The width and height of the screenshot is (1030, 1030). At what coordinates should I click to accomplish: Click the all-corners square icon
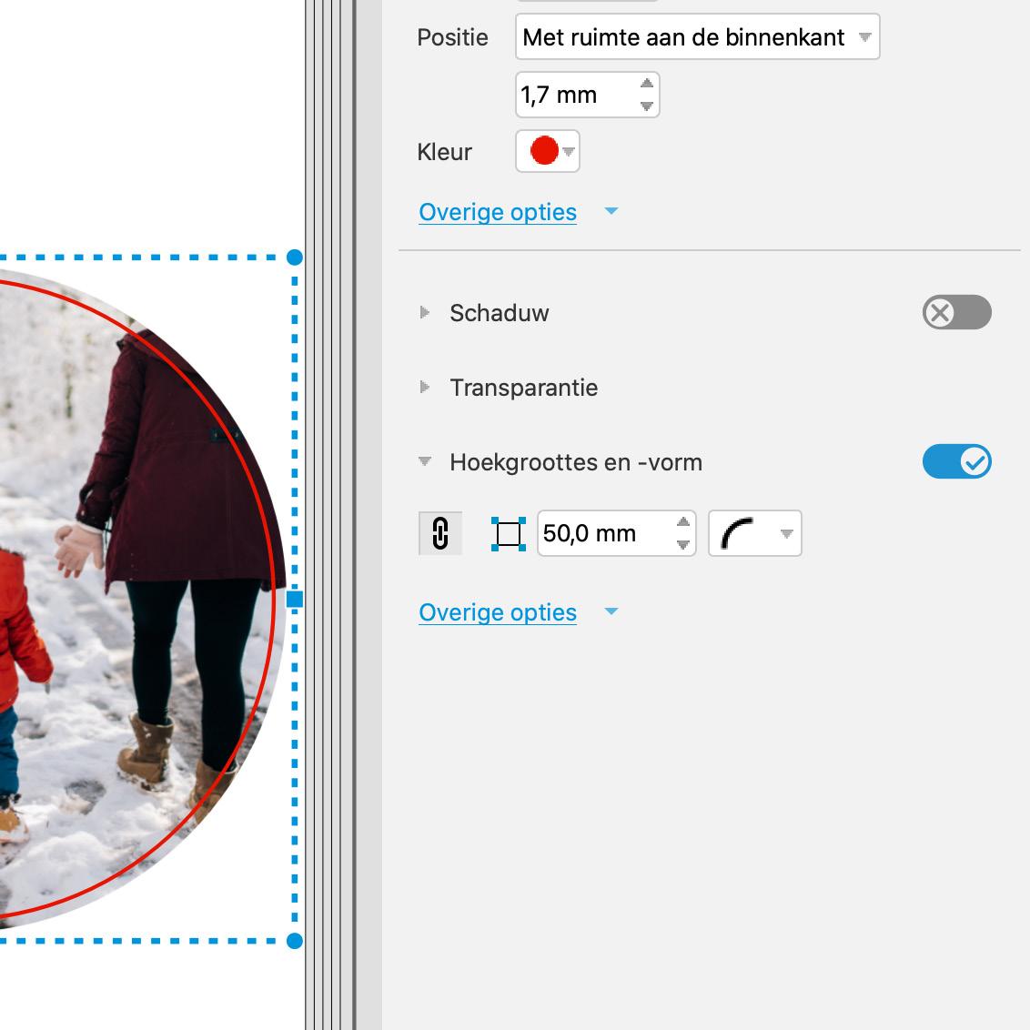(509, 533)
